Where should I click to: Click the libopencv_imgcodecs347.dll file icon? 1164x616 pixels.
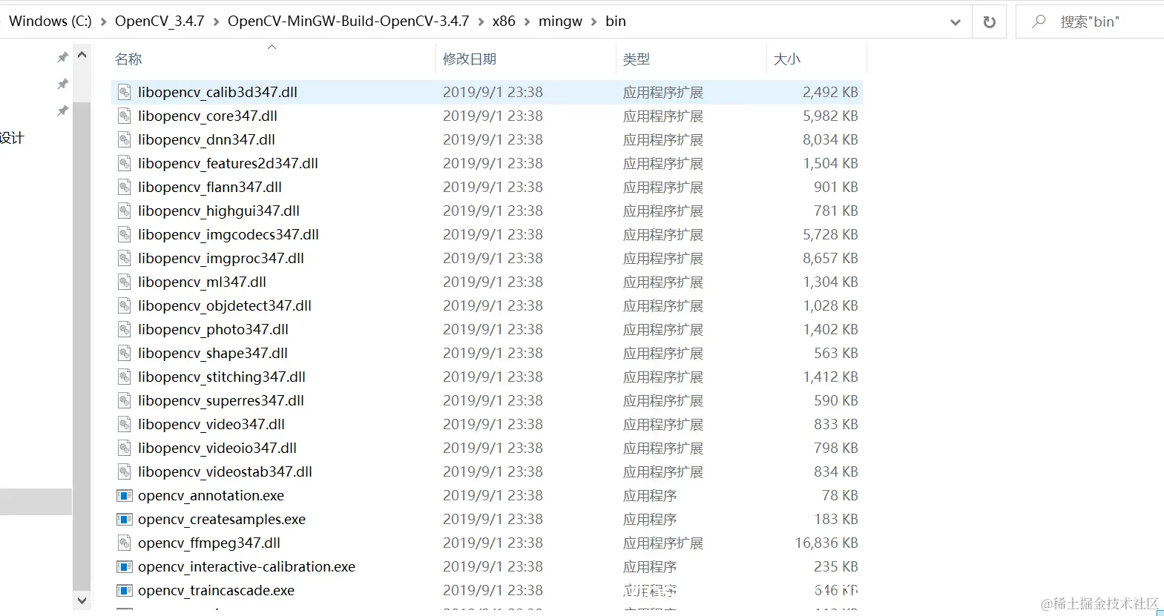[x=125, y=234]
